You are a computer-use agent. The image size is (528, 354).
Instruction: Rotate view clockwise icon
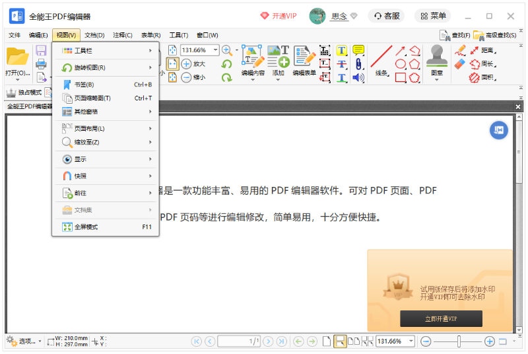pyautogui.click(x=227, y=77)
